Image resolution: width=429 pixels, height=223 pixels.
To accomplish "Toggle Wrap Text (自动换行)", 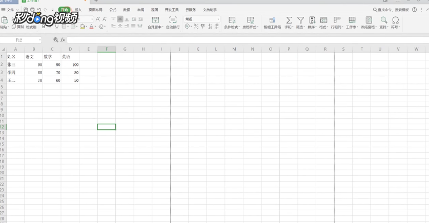I will click(x=173, y=23).
